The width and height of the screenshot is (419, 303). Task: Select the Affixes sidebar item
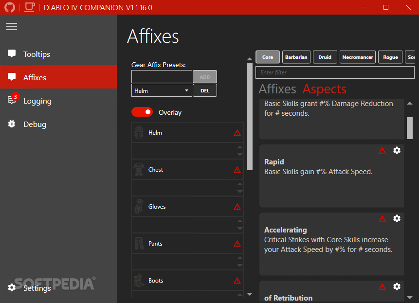(x=58, y=77)
